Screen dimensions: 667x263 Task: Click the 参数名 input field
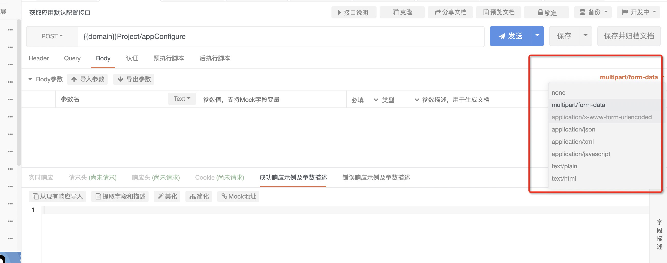tap(112, 99)
